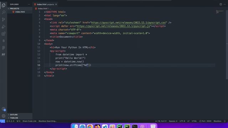Open the pyscript.js link URL
Image resolution: width=228 pixels, height=128 pixels.
coord(113,26)
